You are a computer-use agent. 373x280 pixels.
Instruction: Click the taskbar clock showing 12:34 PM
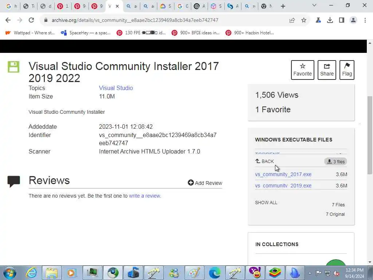(354, 273)
